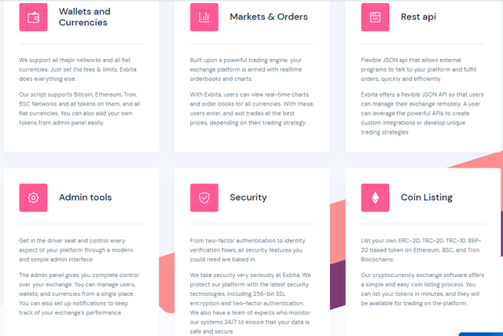Open the Coin Listing heading
503x336 pixels.
coord(427,198)
